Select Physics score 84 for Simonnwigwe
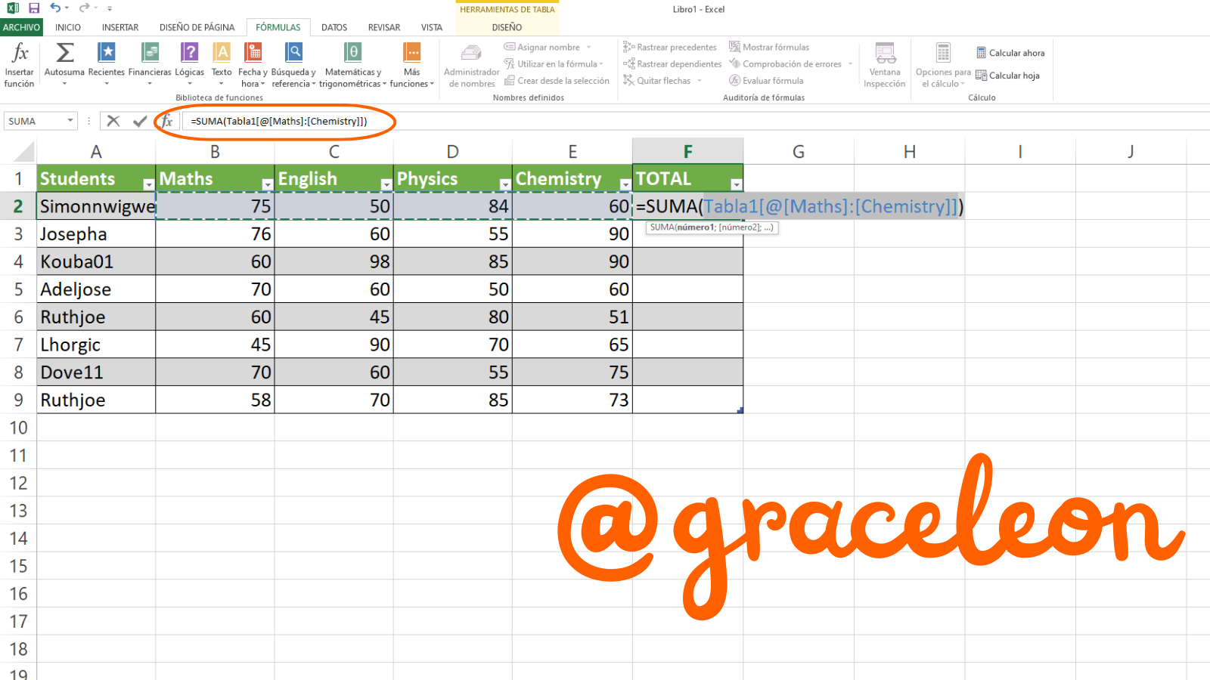1210x680 pixels. tap(452, 206)
